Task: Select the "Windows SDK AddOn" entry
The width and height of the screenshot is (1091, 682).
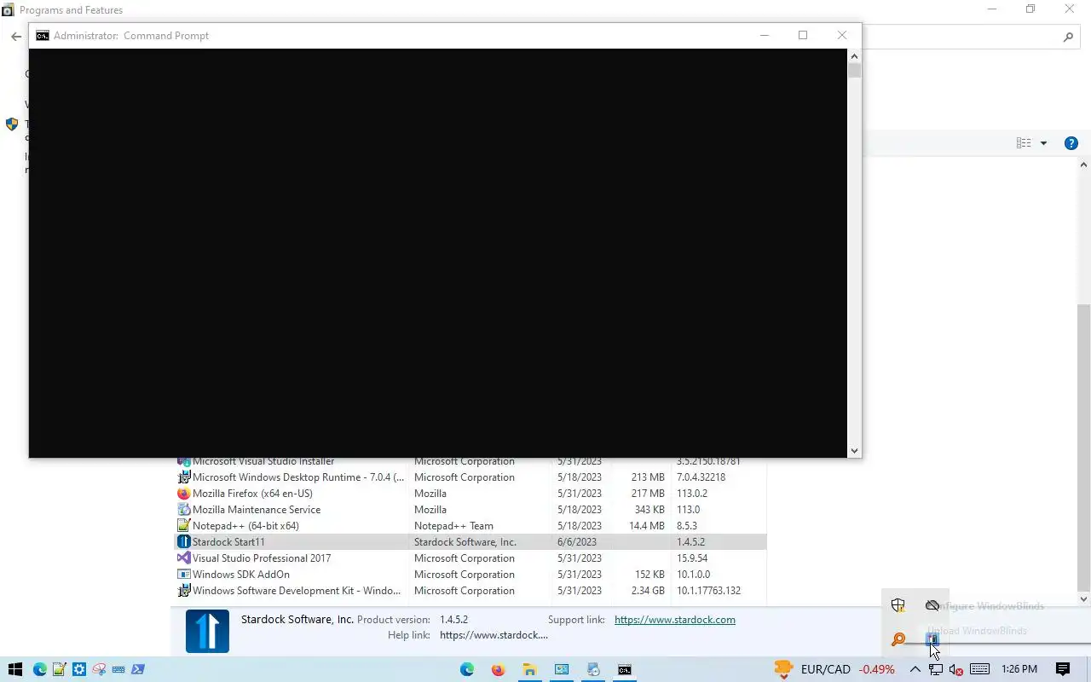Action: [x=241, y=575]
